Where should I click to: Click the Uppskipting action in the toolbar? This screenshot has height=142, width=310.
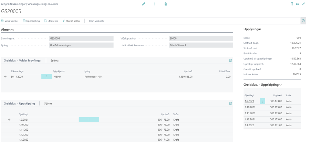[x=32, y=21]
